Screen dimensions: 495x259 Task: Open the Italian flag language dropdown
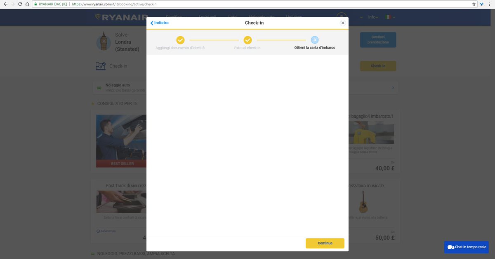[x=390, y=17]
